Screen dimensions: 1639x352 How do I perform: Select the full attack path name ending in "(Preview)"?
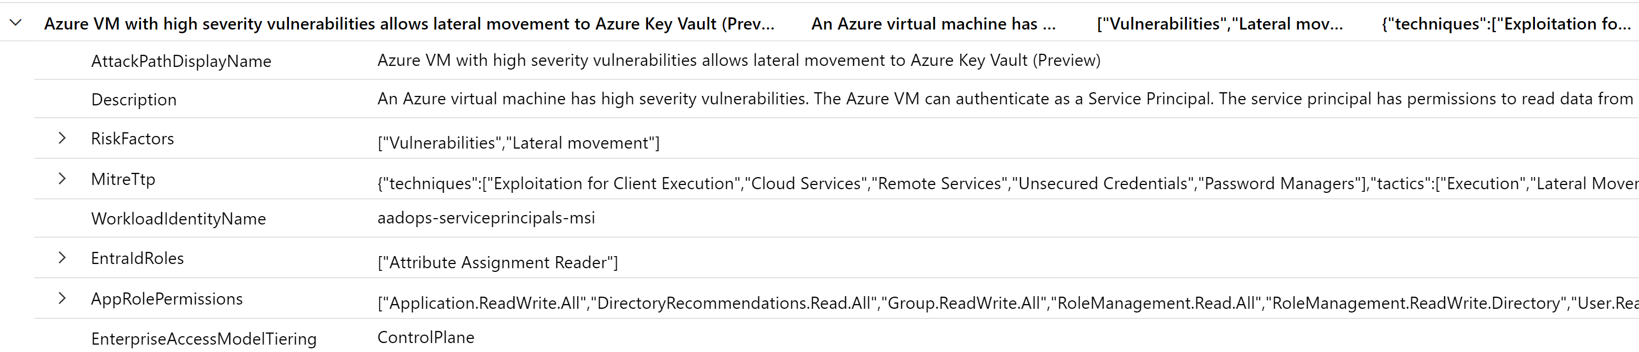[739, 60]
